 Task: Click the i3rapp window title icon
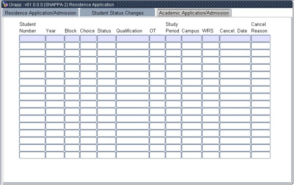[5, 4]
